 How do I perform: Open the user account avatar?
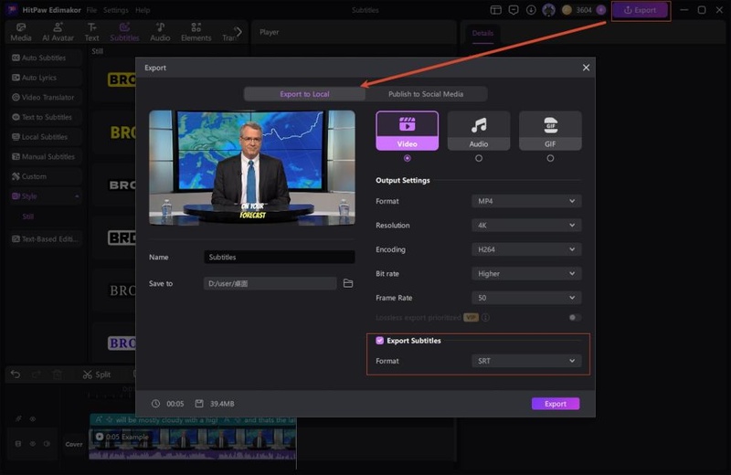point(549,10)
